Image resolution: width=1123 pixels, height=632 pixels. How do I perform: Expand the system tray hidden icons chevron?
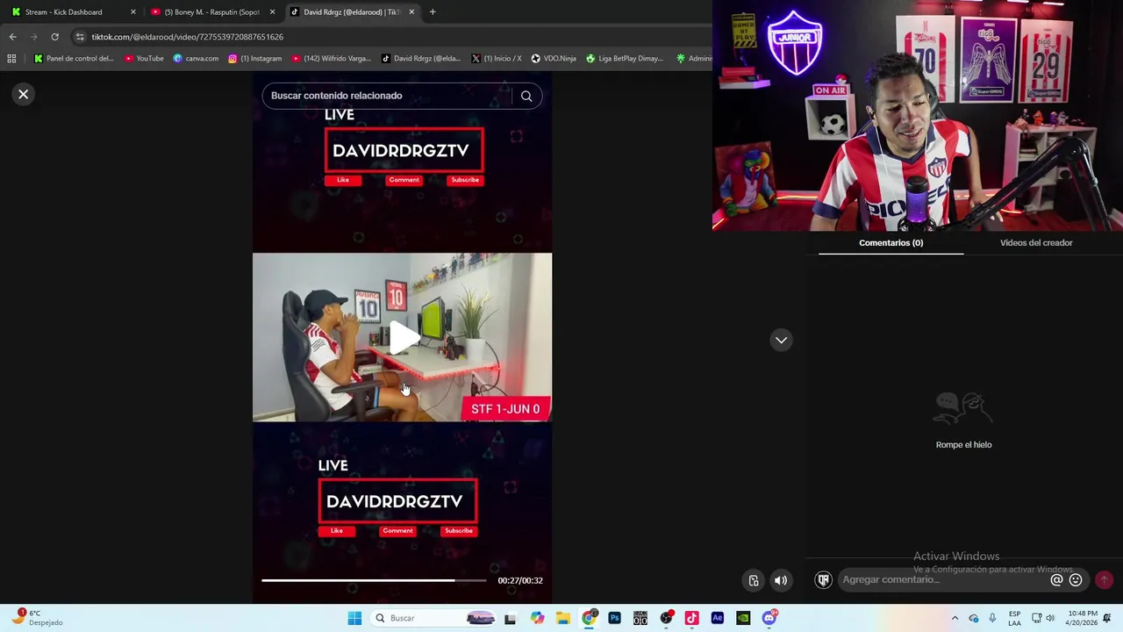click(955, 618)
